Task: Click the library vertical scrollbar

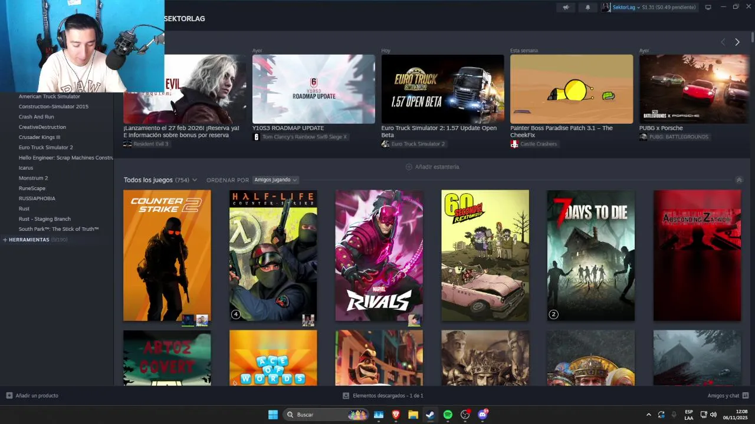Action: 753,38
